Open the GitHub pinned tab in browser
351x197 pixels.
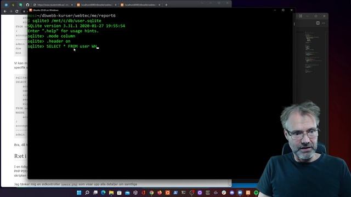pos(27,5)
